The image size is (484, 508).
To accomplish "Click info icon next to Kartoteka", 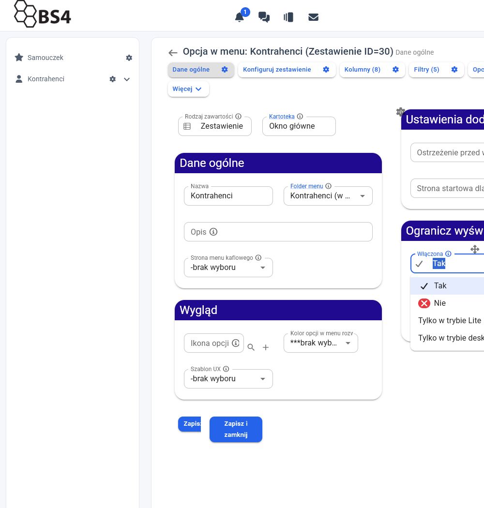I will pos(300,116).
